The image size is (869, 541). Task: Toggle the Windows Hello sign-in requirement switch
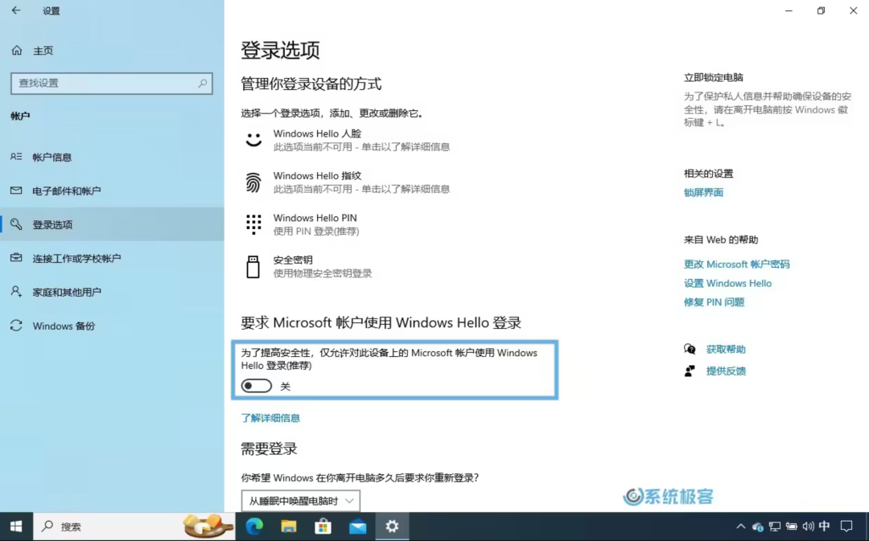pos(256,386)
